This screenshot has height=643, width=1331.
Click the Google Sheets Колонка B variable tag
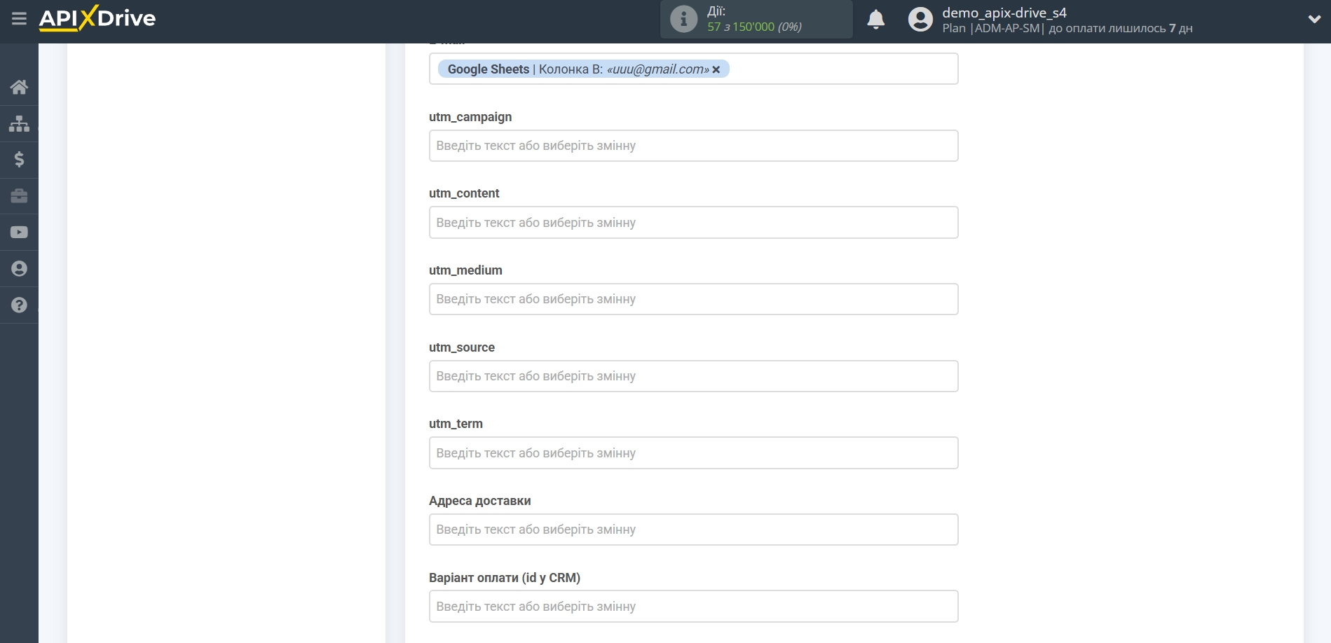click(583, 69)
